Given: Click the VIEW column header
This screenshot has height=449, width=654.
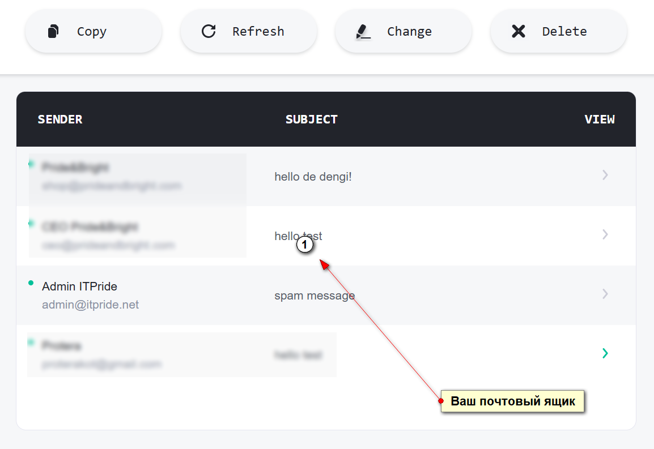Looking at the screenshot, I should pyautogui.click(x=600, y=119).
